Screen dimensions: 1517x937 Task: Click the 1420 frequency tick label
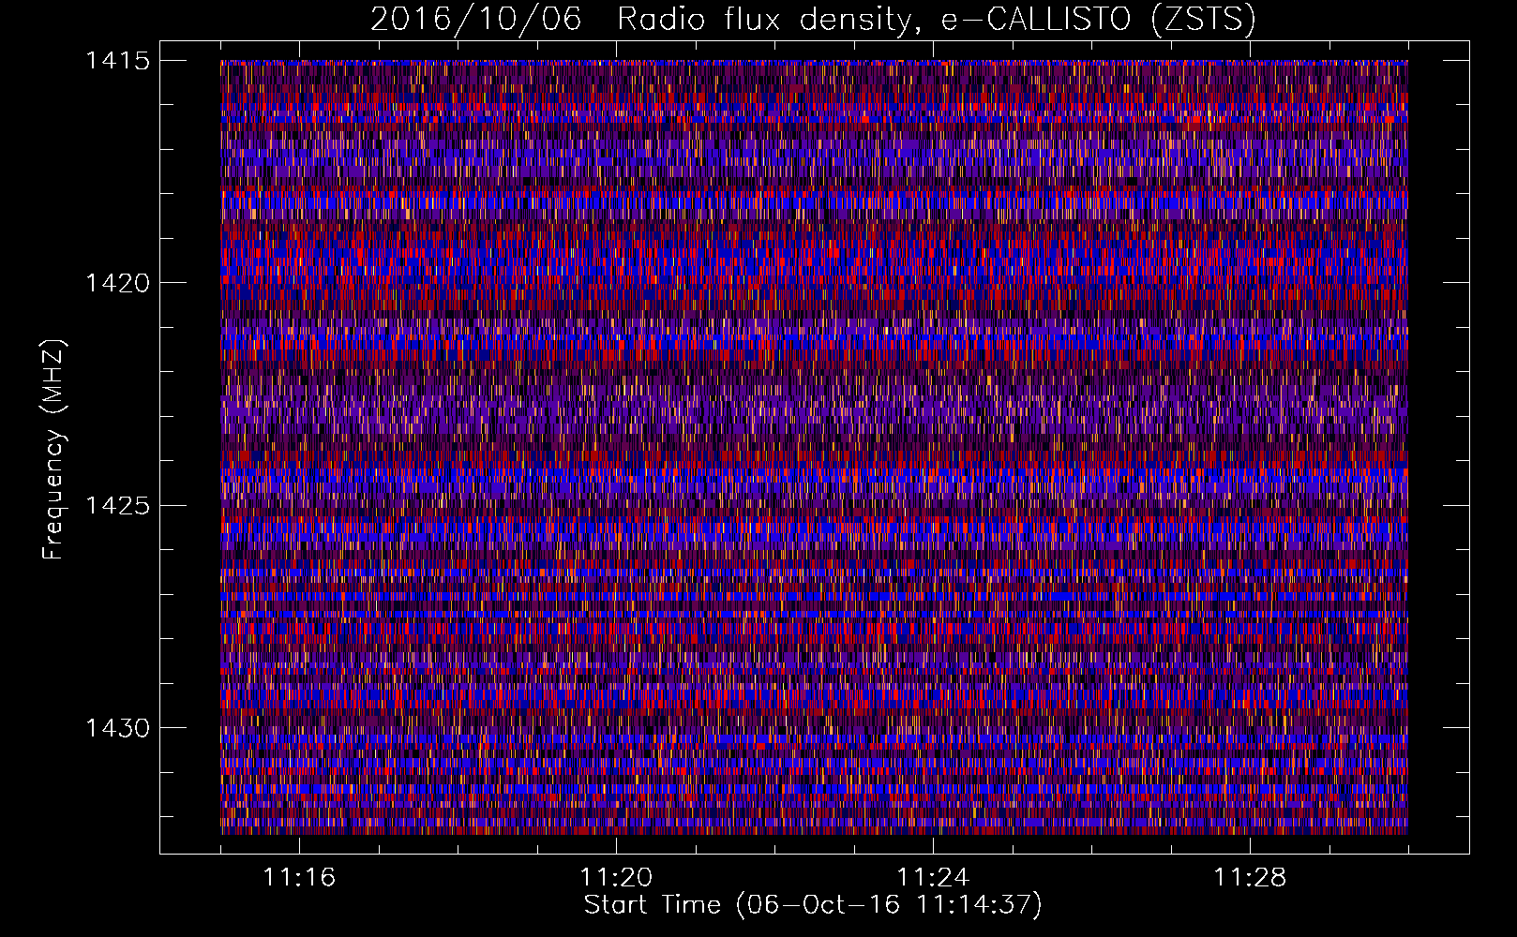tap(117, 283)
